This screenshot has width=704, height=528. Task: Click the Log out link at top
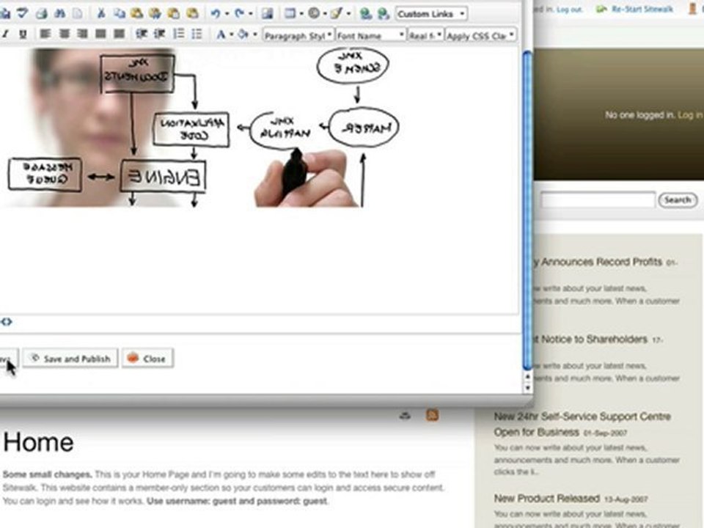[x=569, y=9]
